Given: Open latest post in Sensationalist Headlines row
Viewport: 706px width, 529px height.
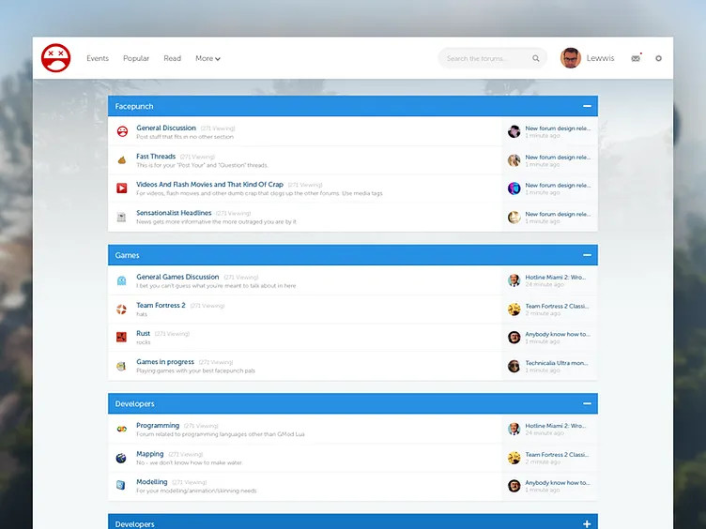Looking at the screenshot, I should (558, 214).
